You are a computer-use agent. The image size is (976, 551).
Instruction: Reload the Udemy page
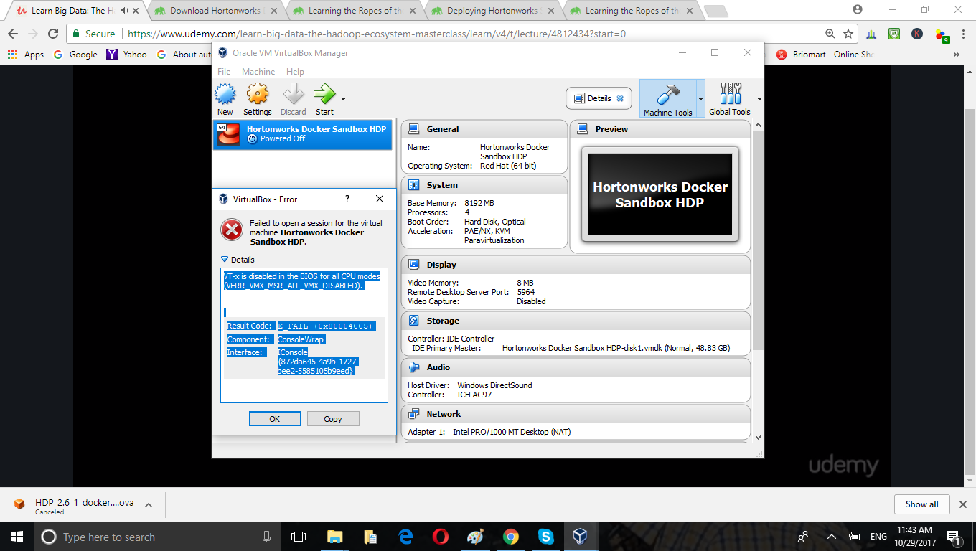click(x=52, y=34)
